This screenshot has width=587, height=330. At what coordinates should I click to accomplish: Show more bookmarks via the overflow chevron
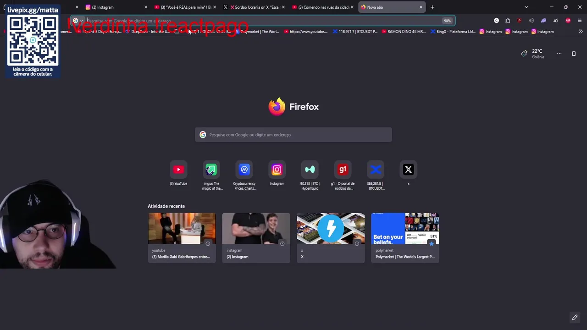tap(581, 32)
